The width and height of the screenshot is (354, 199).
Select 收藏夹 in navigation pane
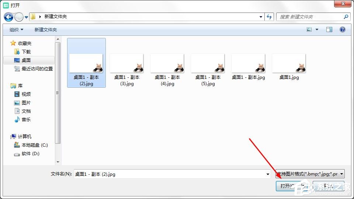[25, 43]
